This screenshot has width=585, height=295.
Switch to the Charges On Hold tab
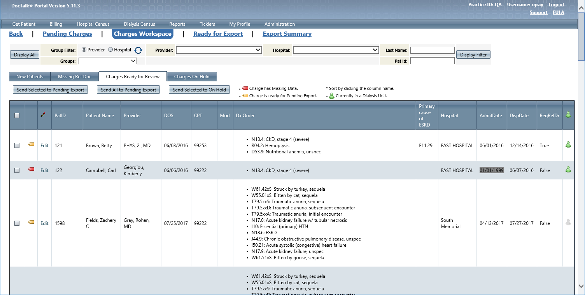[192, 77]
